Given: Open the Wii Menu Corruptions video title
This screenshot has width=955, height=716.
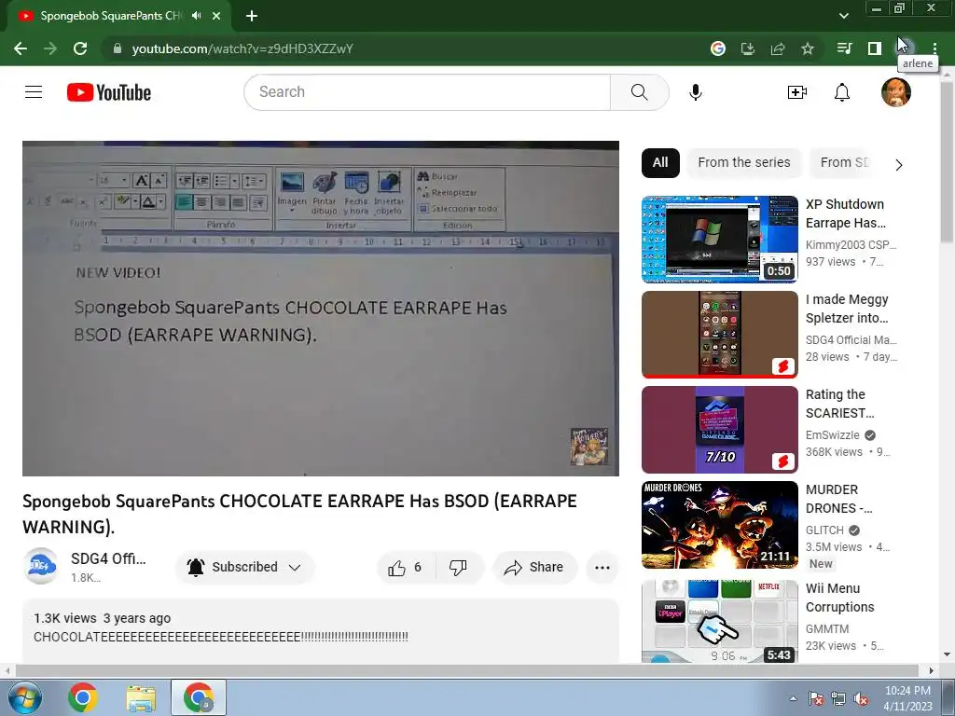Looking at the screenshot, I should tap(840, 598).
